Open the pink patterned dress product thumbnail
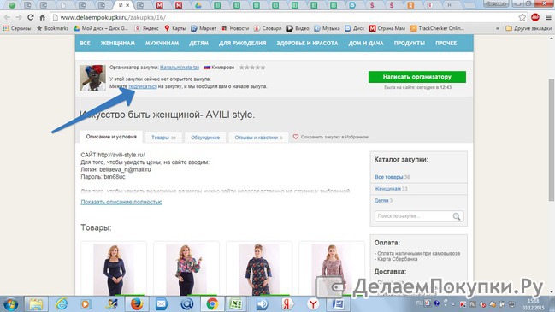The image size is (555, 312). click(x=332, y=269)
